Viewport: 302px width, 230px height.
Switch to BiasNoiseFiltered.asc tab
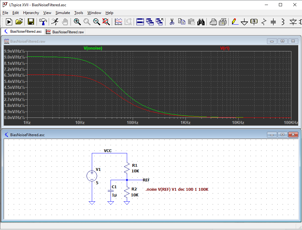23,31
